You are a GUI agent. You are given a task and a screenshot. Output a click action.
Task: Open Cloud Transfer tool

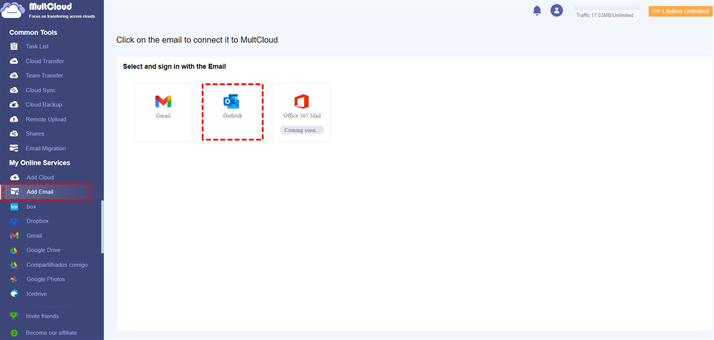click(45, 61)
